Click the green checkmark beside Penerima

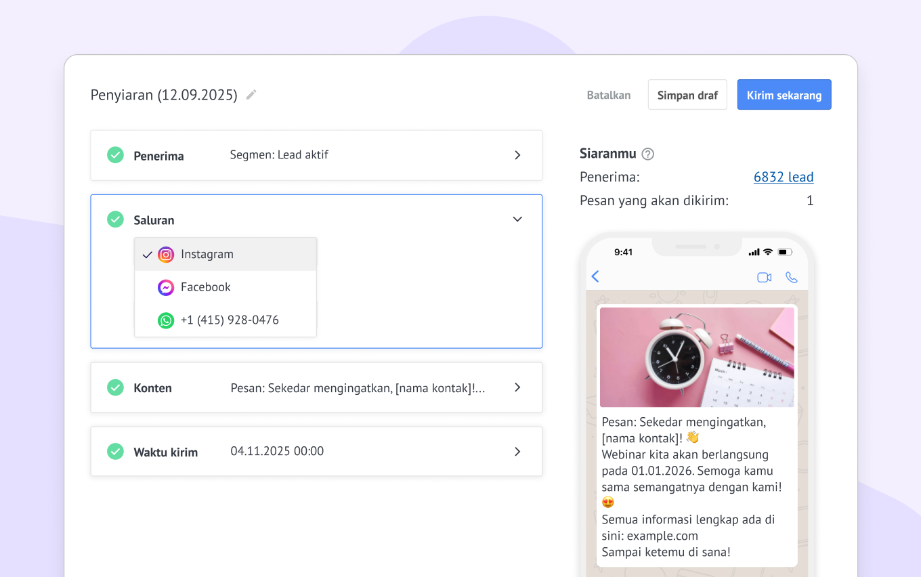[115, 155]
